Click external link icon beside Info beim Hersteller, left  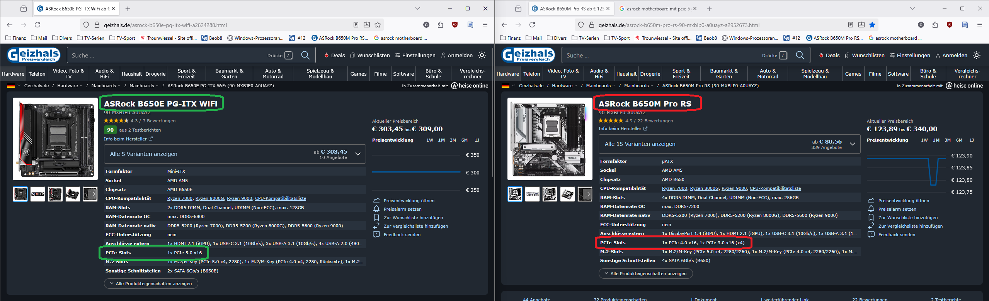[x=151, y=139]
